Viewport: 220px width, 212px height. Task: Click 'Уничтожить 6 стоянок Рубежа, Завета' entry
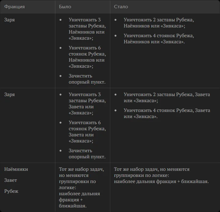tap(87, 132)
